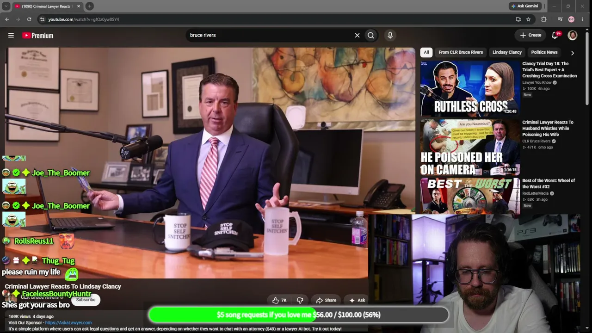Close the Criminal Lawyer Reacts tab
This screenshot has width=592, height=333.
(x=78, y=6)
